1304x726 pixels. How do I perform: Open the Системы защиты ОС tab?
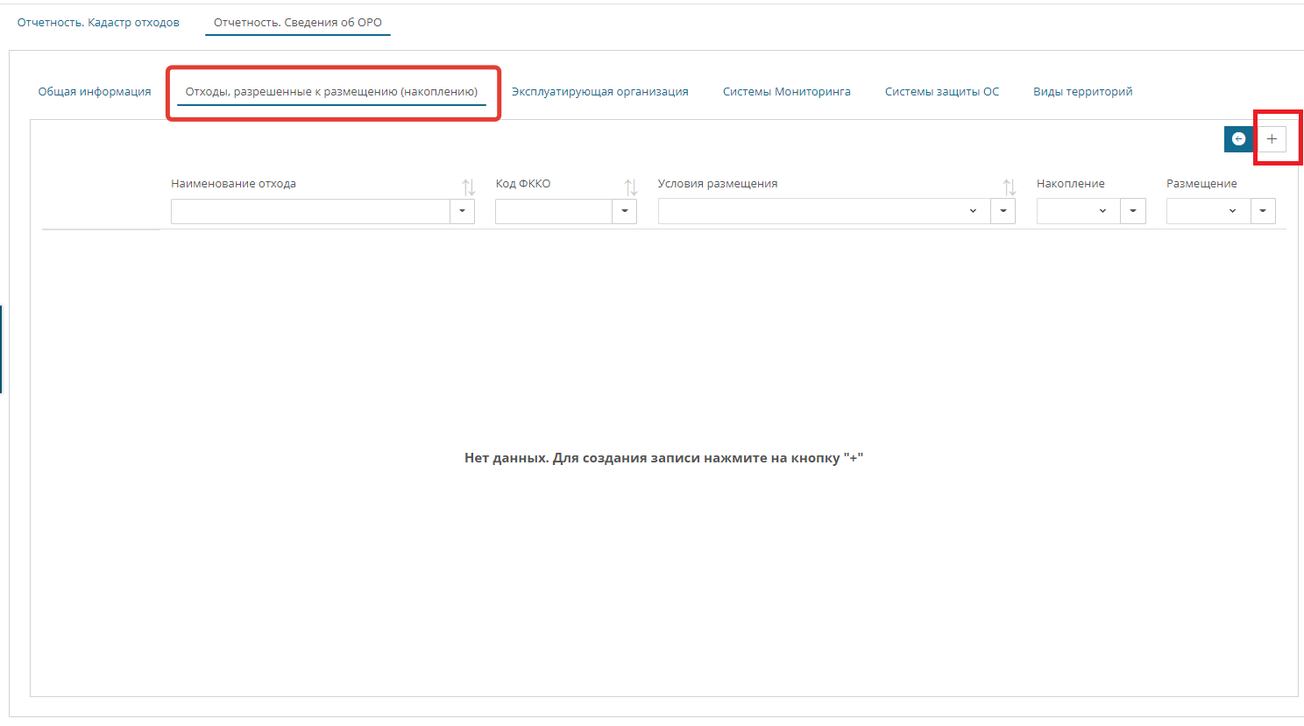point(941,90)
